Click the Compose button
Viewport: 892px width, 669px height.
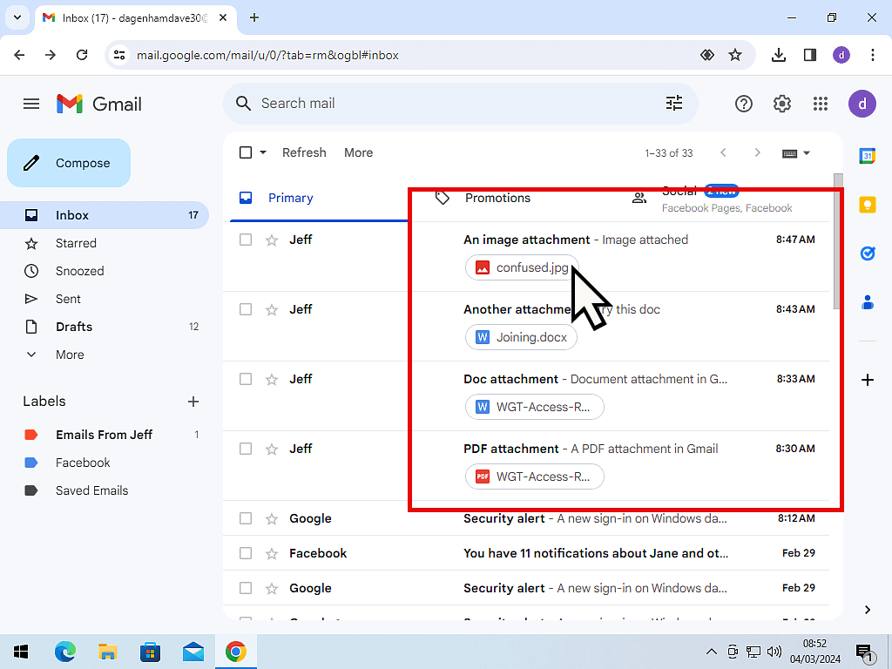[x=69, y=163]
